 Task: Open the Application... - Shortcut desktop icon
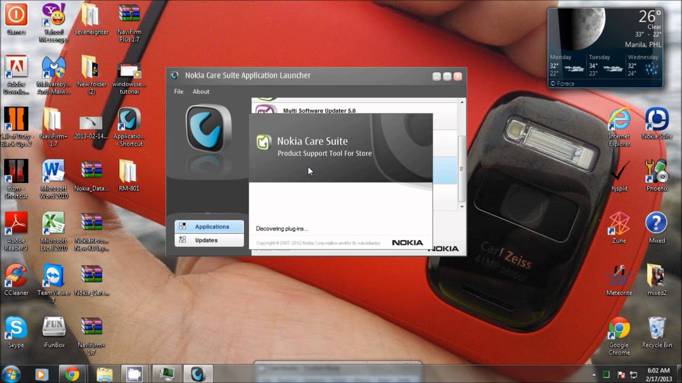(x=129, y=127)
